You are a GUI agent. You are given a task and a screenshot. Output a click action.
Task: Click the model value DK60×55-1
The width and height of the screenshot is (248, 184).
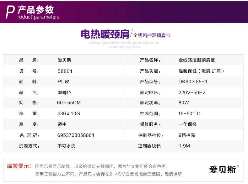tap(193, 81)
